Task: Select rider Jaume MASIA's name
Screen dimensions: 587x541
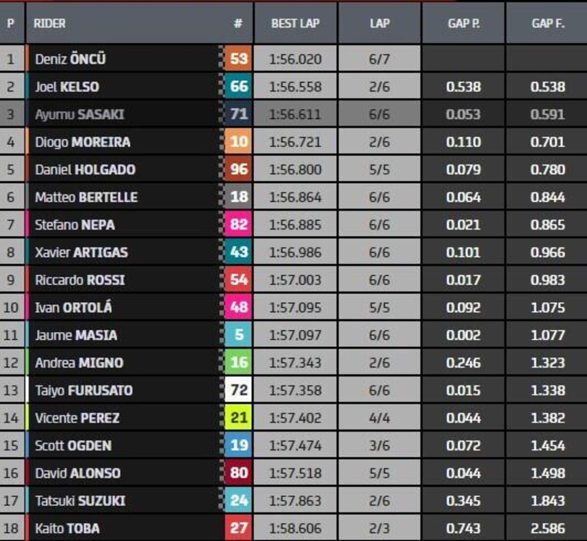Action: [76, 335]
